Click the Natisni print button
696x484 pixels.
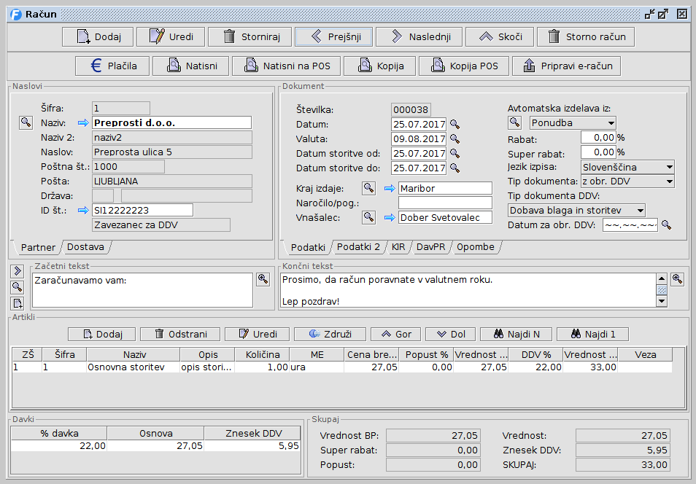point(191,66)
